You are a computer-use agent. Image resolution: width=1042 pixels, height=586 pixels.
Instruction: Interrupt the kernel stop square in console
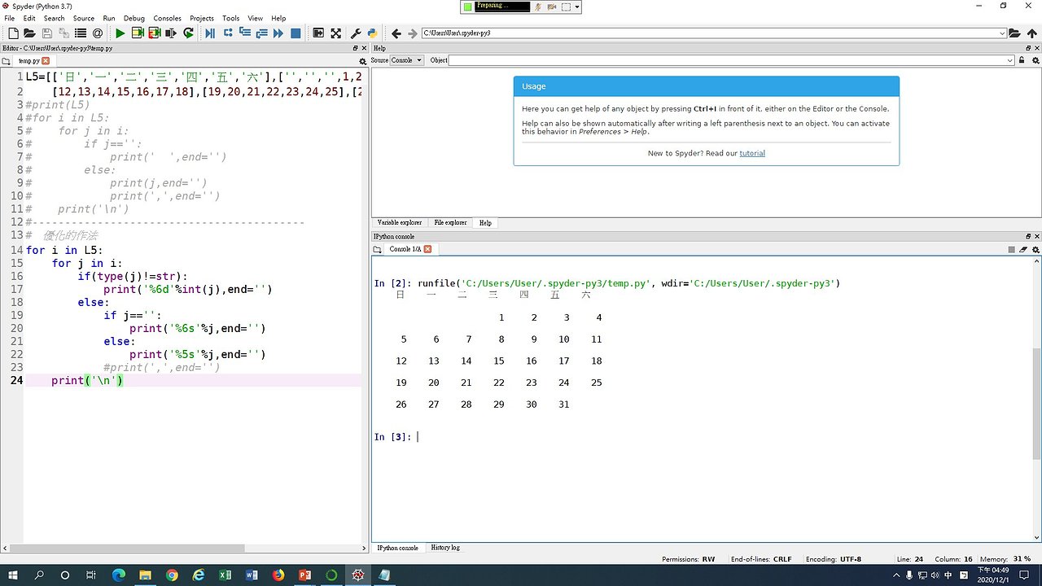[1012, 249]
